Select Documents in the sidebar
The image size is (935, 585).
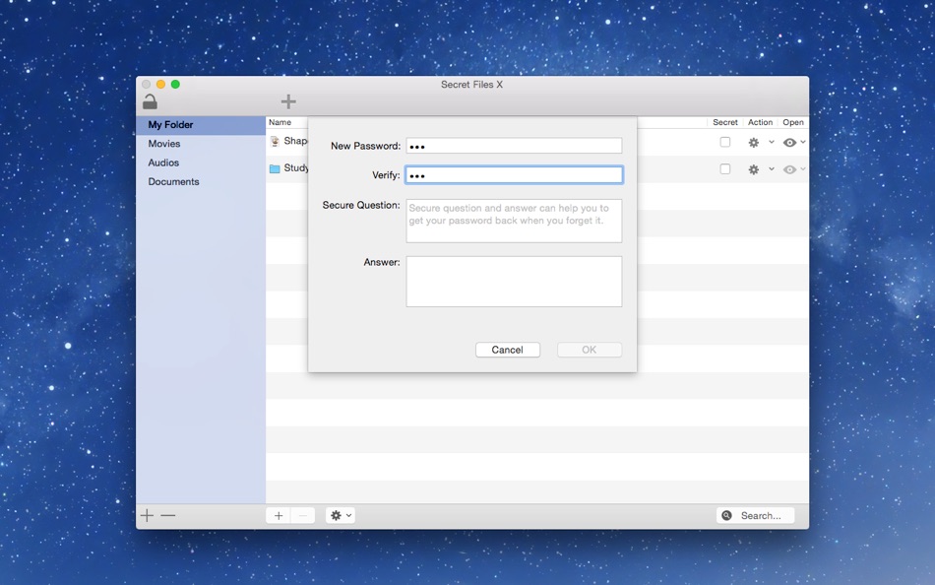pos(173,182)
